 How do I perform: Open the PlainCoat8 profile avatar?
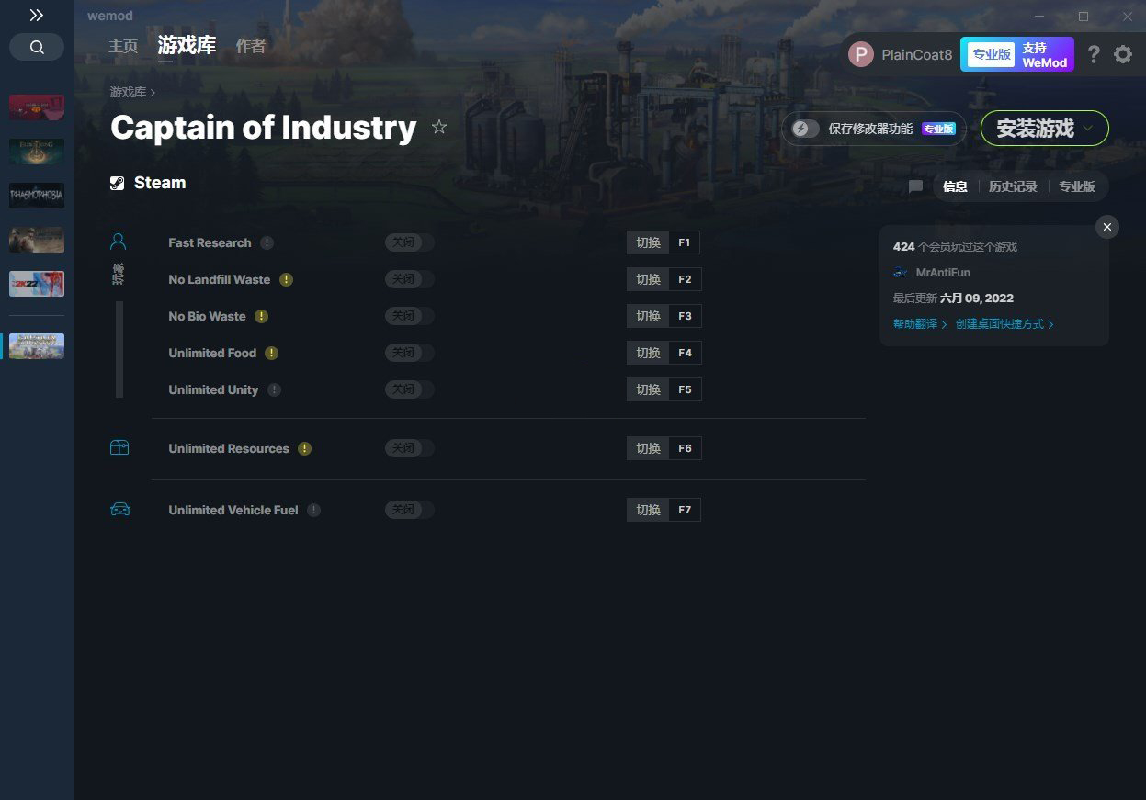click(861, 54)
